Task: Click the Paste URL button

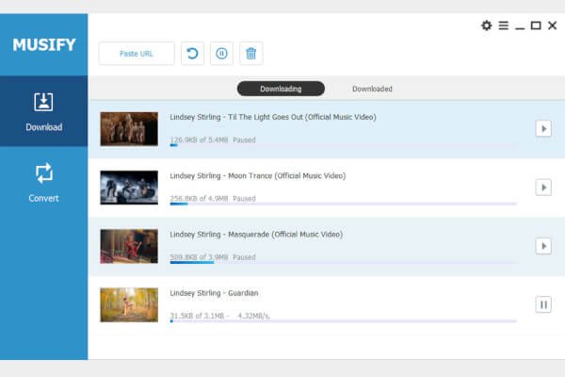Action: click(x=137, y=54)
